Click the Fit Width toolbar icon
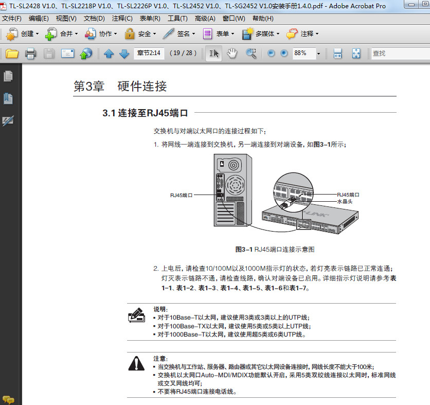Screen dimensions: 430x405 coord(337,53)
